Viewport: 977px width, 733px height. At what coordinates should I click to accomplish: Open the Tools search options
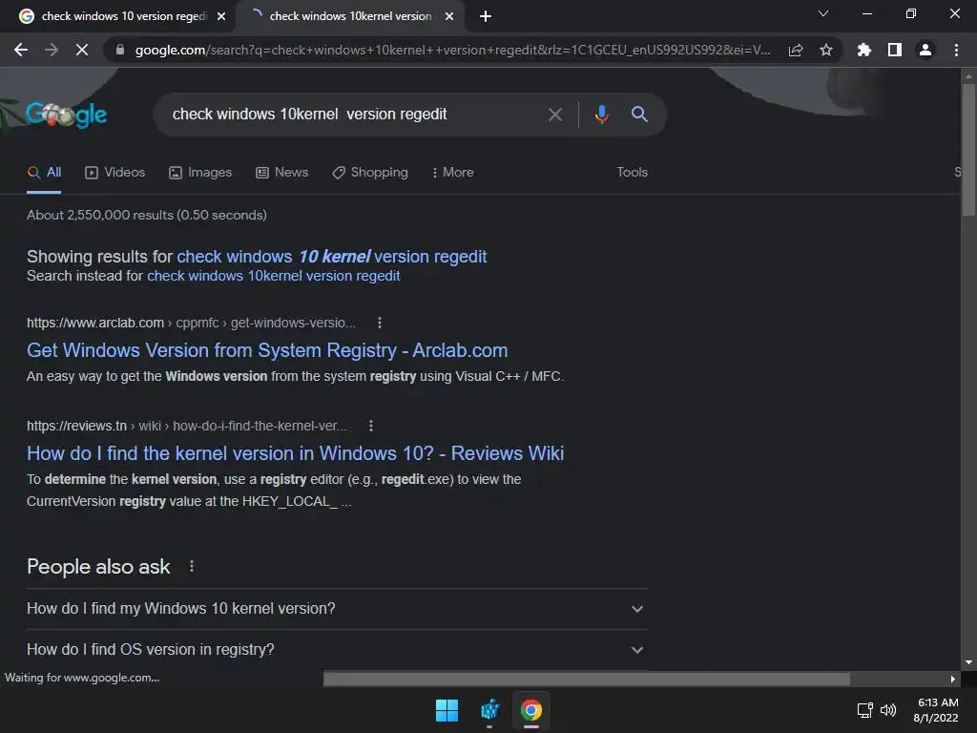(632, 172)
